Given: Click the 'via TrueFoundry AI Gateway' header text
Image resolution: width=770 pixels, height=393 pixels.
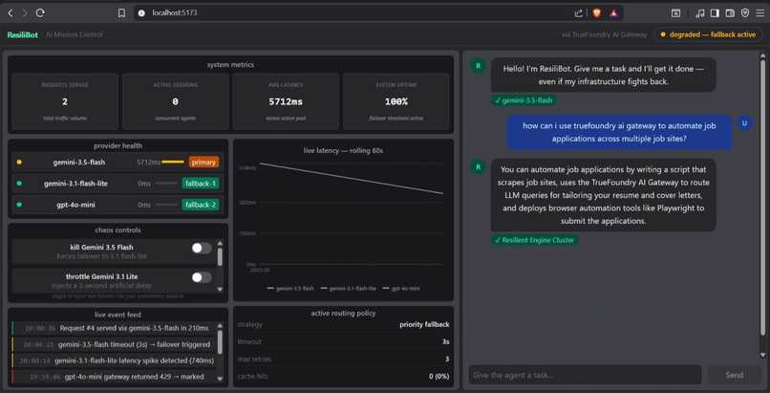Looking at the screenshot, I should click(605, 34).
